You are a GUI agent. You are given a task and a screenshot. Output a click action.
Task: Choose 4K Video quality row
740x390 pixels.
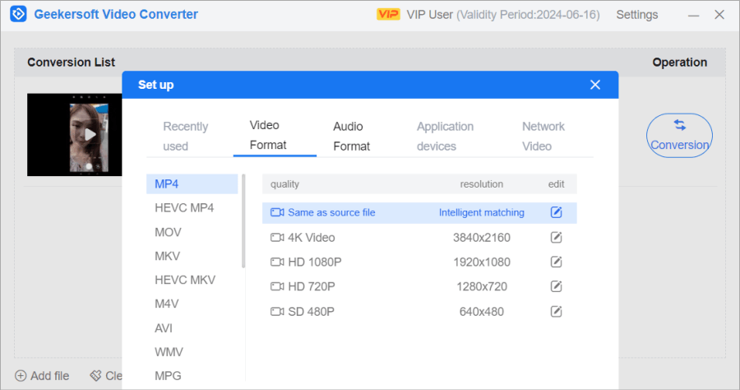coord(419,238)
